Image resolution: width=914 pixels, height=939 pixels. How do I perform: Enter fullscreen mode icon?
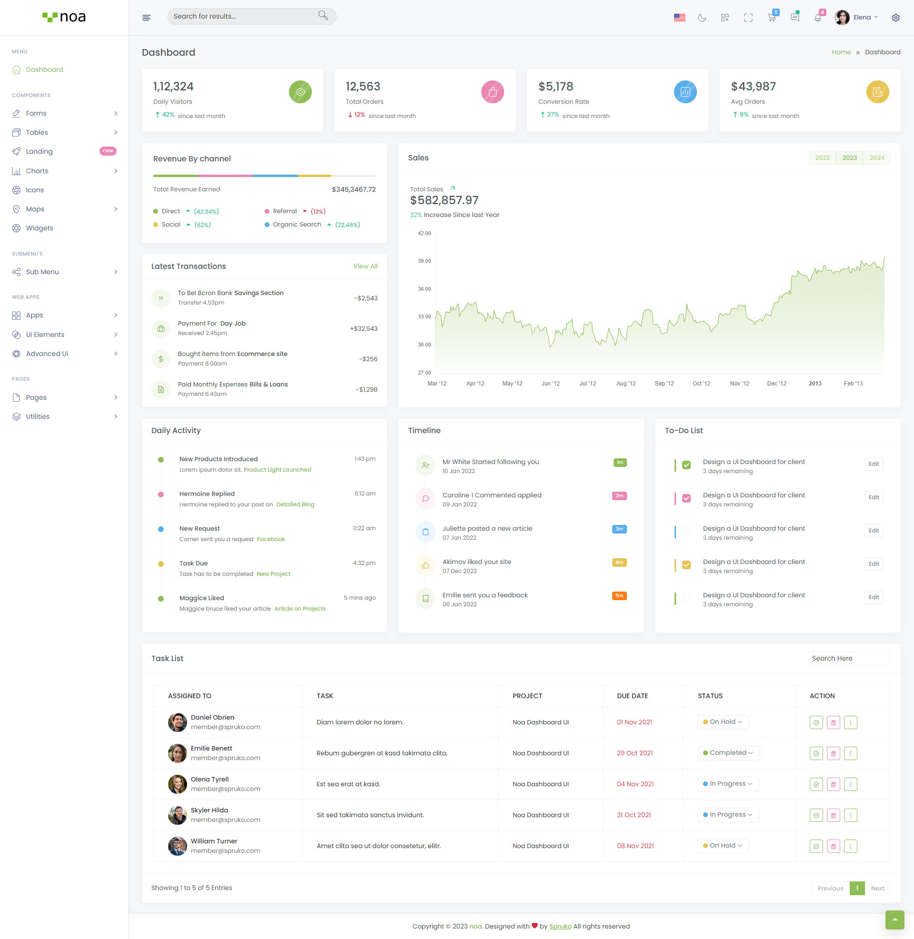coord(748,18)
